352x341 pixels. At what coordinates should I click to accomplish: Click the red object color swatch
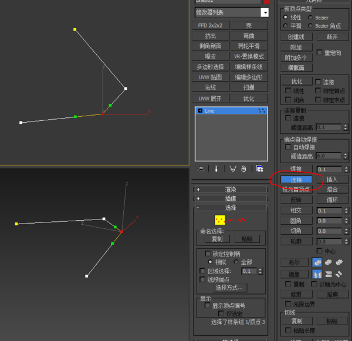(x=266, y=2)
